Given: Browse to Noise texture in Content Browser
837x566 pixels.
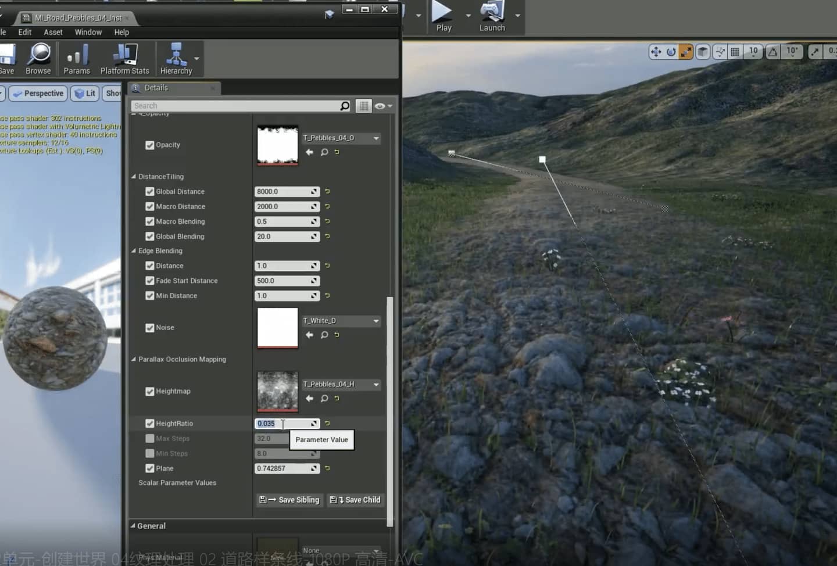Looking at the screenshot, I should (324, 335).
